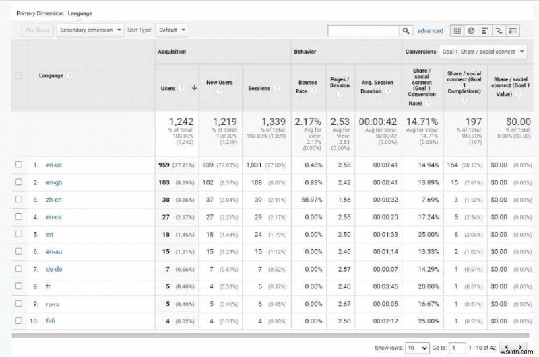This screenshot has width=539, height=357.
Task: Open de-de language link
Action: pos(54,269)
